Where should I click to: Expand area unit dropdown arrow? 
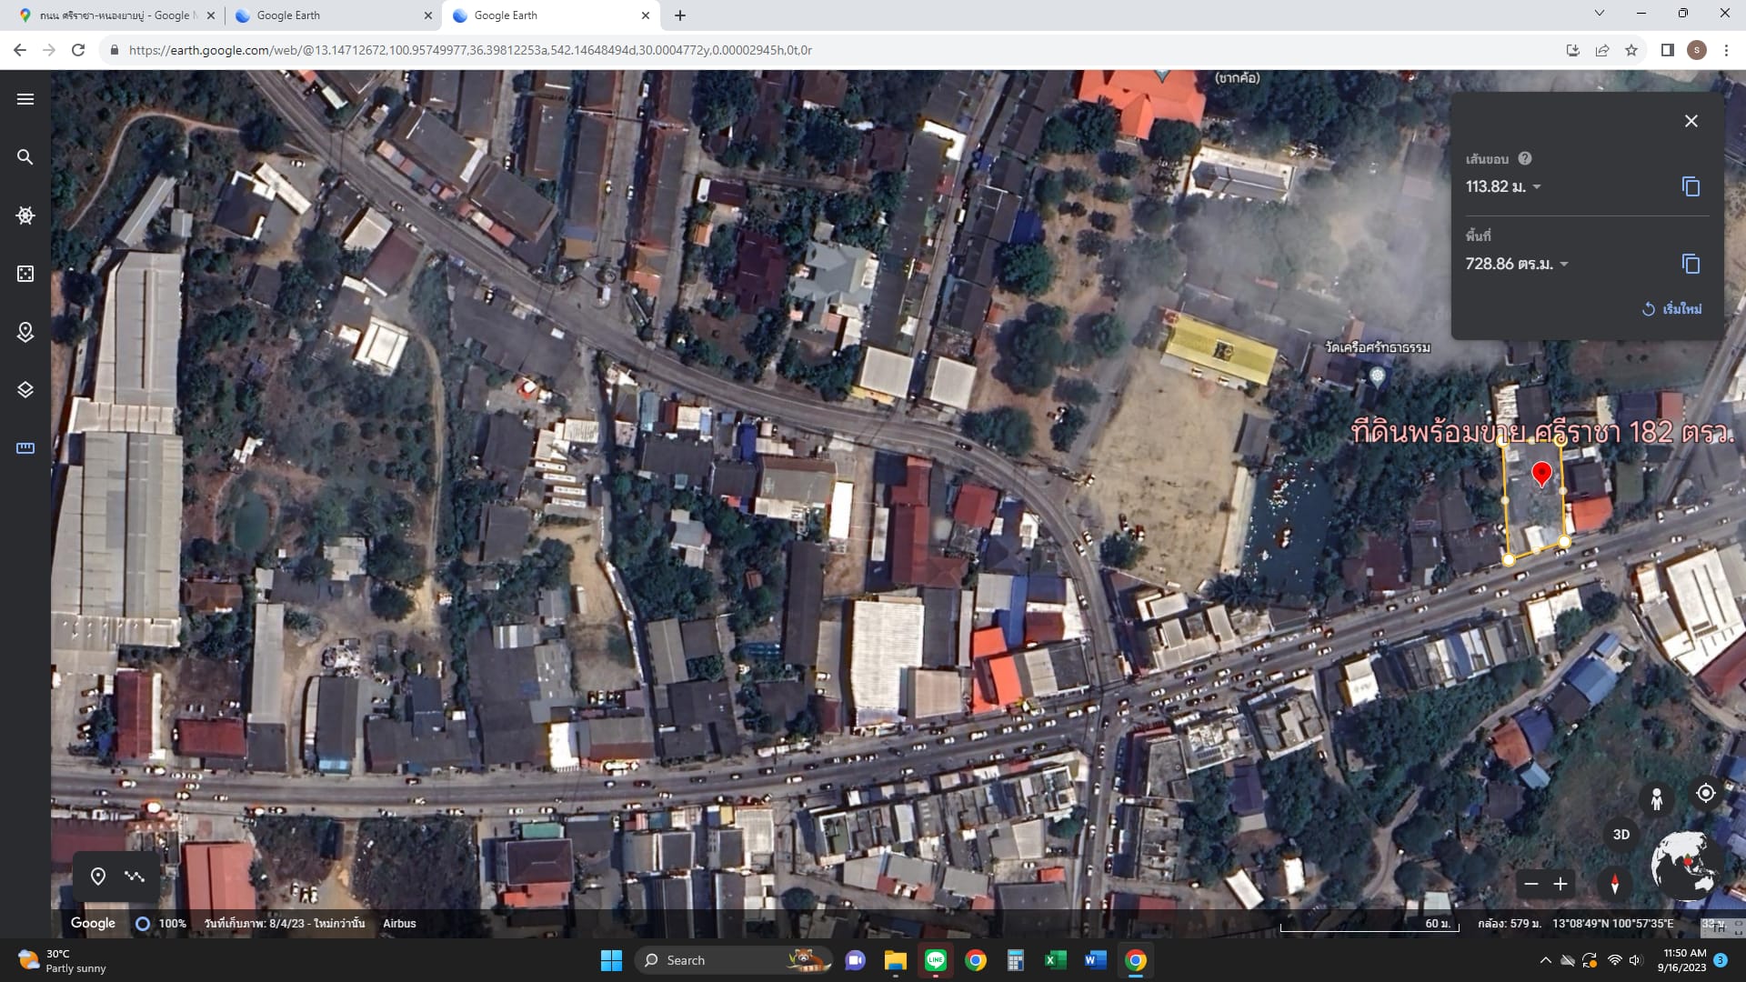(1564, 265)
